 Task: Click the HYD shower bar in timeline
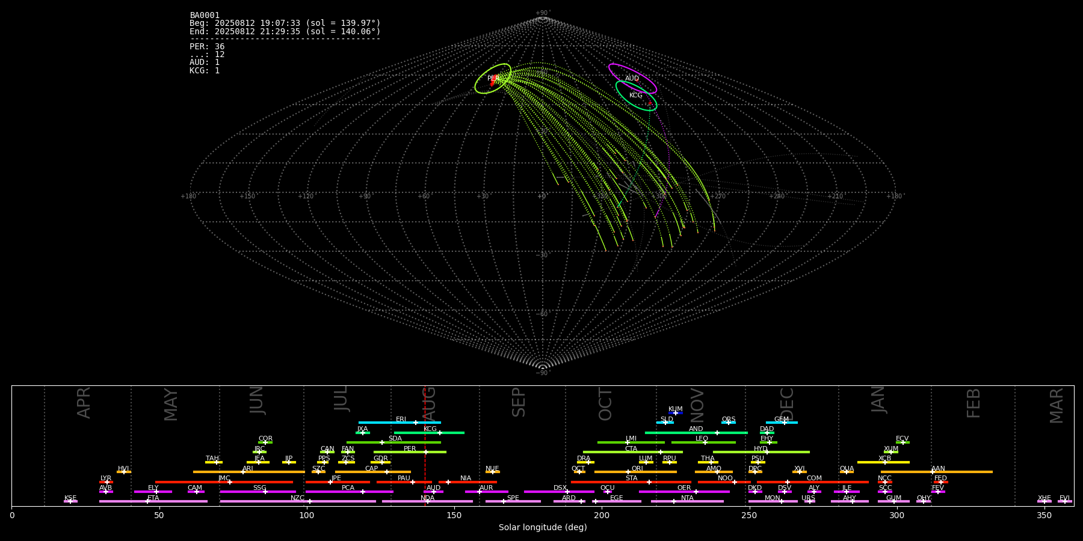tap(761, 452)
